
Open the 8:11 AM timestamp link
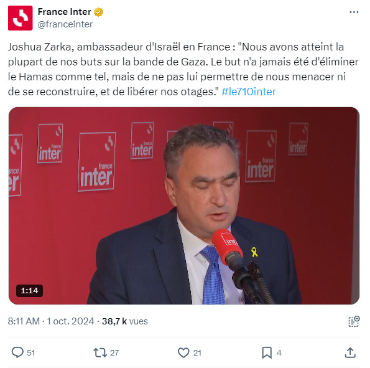tap(24, 321)
